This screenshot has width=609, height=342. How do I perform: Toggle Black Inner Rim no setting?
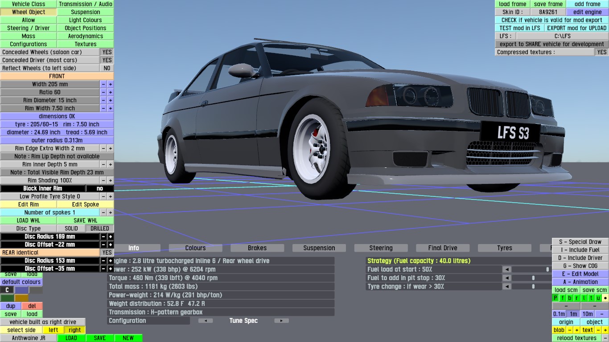pyautogui.click(x=100, y=188)
